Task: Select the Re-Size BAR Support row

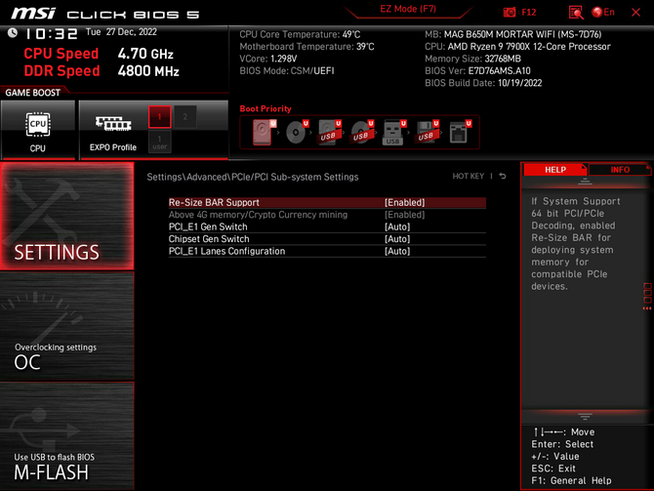Action: coord(327,202)
